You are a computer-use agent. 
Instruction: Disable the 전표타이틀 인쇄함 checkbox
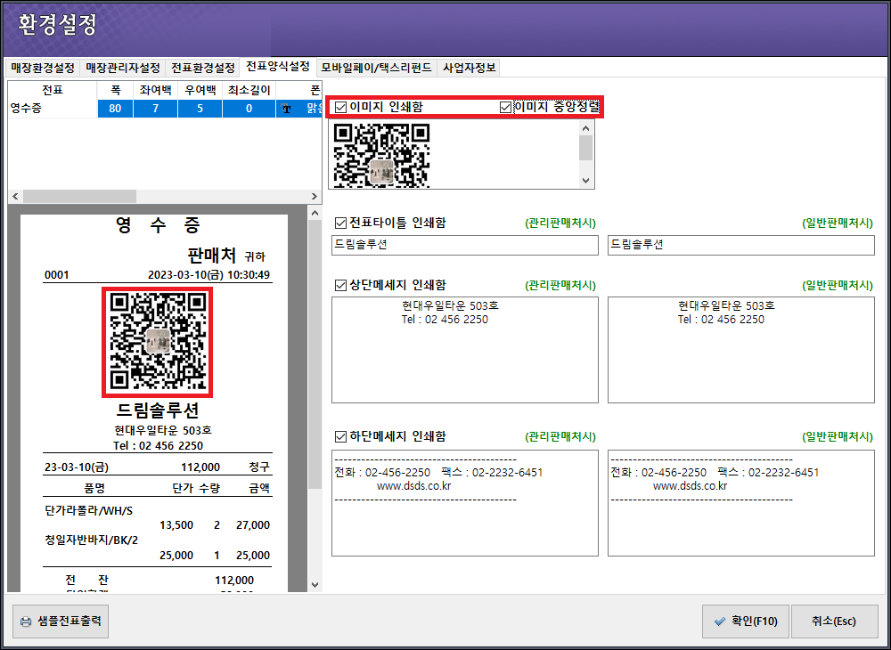point(340,223)
